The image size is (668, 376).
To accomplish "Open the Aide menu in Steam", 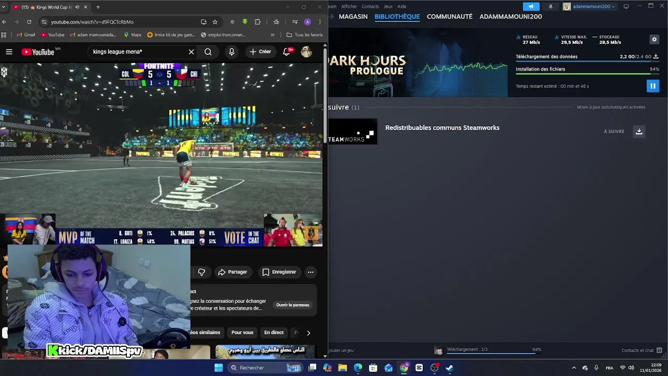I will (x=402, y=6).
